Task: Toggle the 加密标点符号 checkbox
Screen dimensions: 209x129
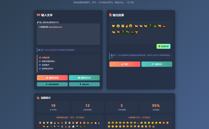Action: 40,69
